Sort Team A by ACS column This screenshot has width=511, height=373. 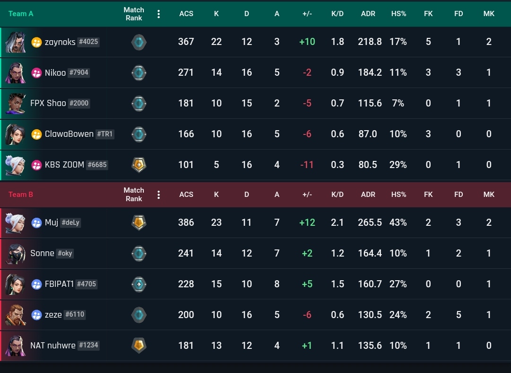pyautogui.click(x=186, y=14)
